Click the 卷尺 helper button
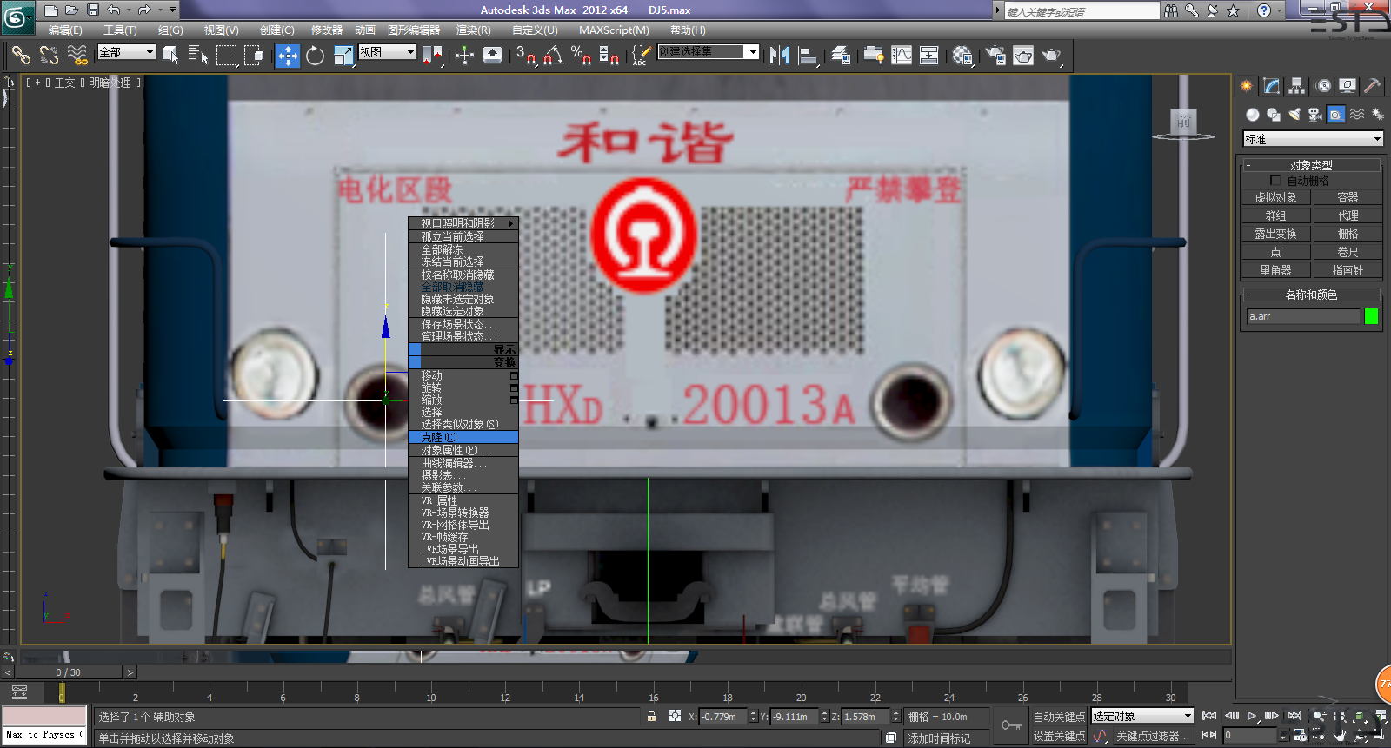Screen dimensions: 1391x748 tap(1348, 252)
